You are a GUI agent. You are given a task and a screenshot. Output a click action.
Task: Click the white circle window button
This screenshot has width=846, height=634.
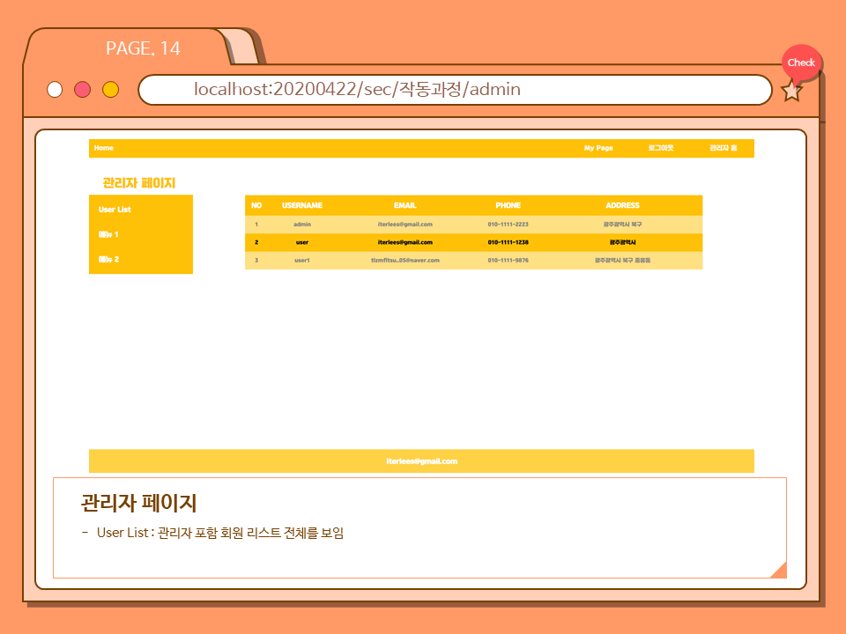[x=55, y=90]
